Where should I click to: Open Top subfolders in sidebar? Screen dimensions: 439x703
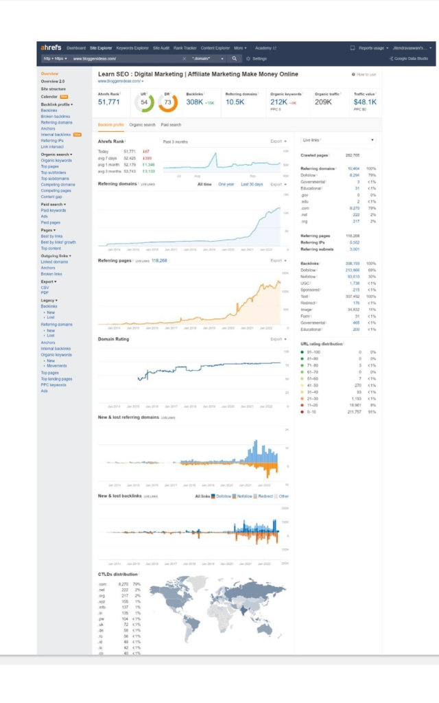(x=54, y=172)
